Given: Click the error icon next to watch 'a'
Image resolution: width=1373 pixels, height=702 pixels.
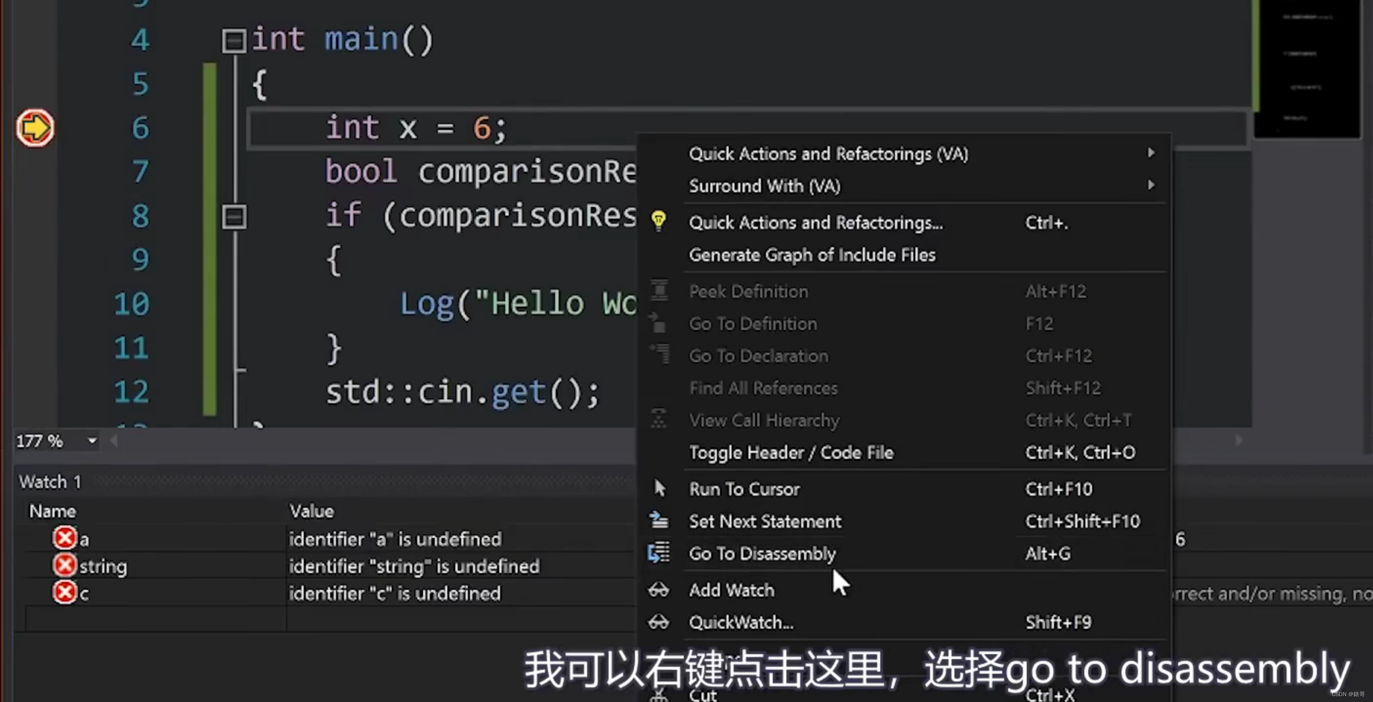Looking at the screenshot, I should [65, 538].
